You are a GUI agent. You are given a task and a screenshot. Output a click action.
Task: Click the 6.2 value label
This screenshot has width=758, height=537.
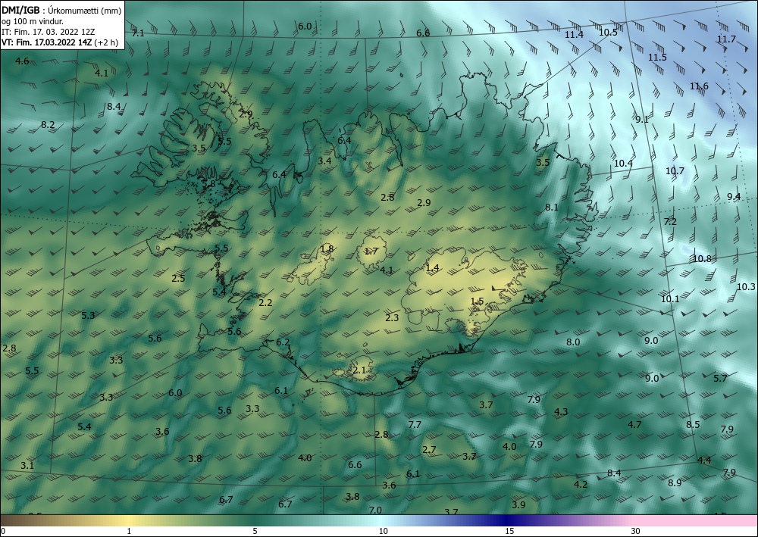click(283, 342)
